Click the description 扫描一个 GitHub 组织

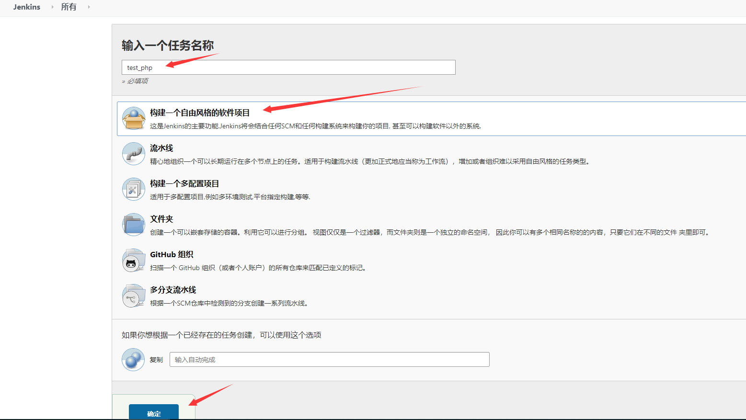coord(259,268)
